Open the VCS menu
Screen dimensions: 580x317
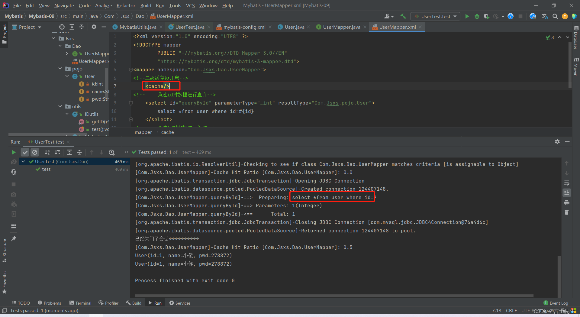coord(190,5)
